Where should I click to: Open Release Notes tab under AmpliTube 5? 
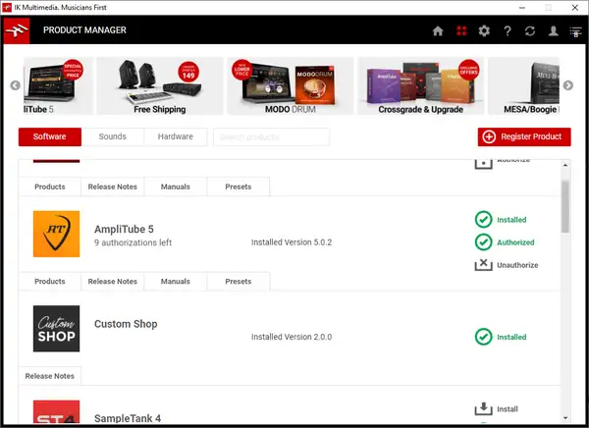click(112, 281)
